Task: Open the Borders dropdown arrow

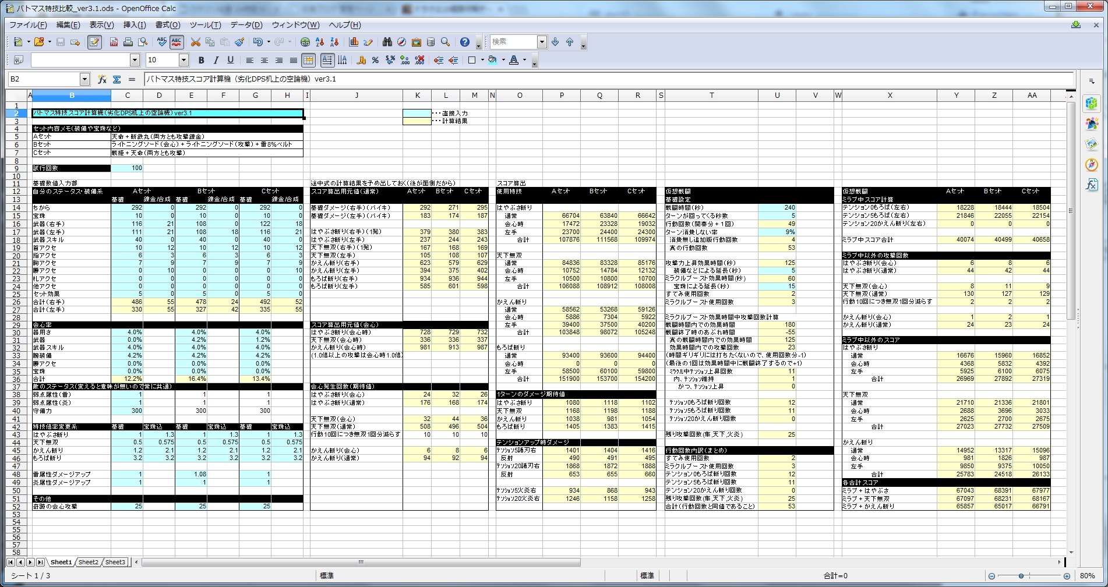Action: (x=482, y=60)
